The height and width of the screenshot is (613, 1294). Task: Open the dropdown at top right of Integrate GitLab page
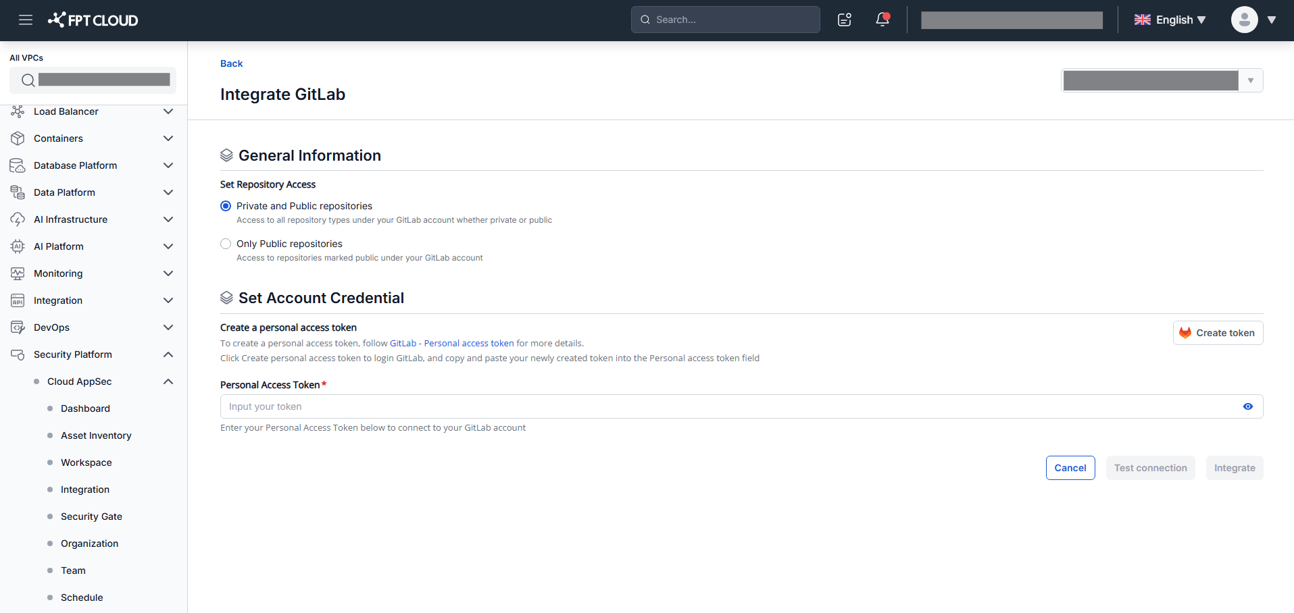pyautogui.click(x=1162, y=80)
